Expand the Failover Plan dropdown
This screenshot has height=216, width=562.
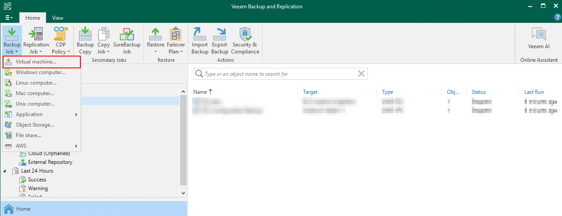(176, 51)
